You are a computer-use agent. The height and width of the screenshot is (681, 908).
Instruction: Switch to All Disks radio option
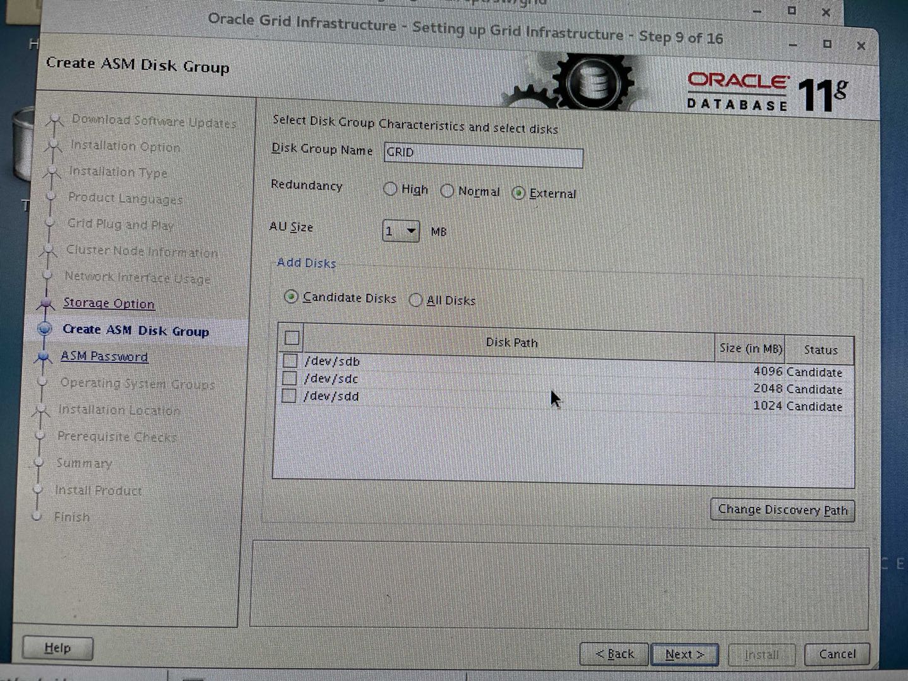tap(416, 300)
